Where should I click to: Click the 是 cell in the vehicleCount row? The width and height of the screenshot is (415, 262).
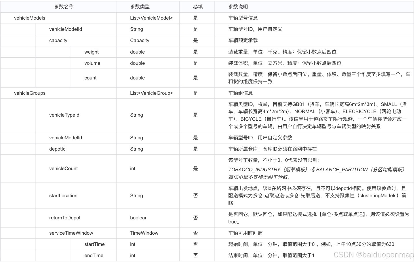point(196,168)
